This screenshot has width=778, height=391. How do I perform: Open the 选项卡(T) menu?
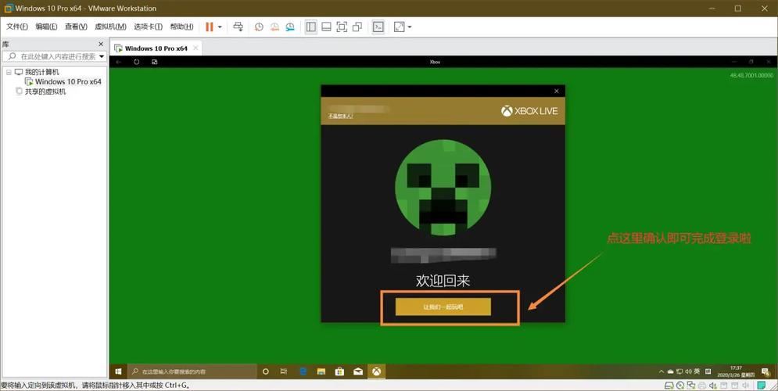point(148,27)
